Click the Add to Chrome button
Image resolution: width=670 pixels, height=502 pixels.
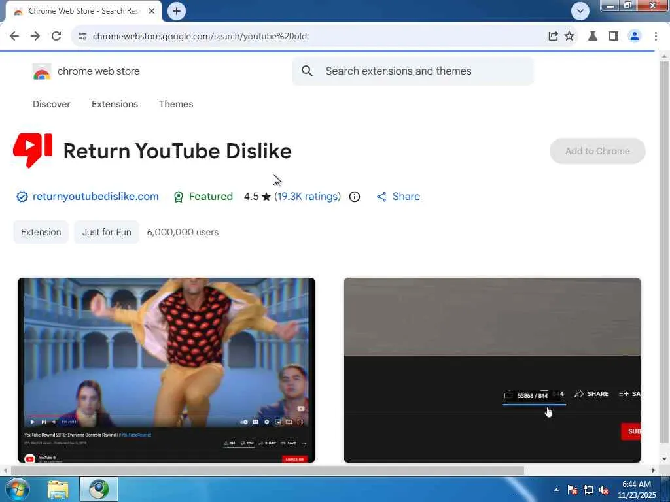pos(597,151)
